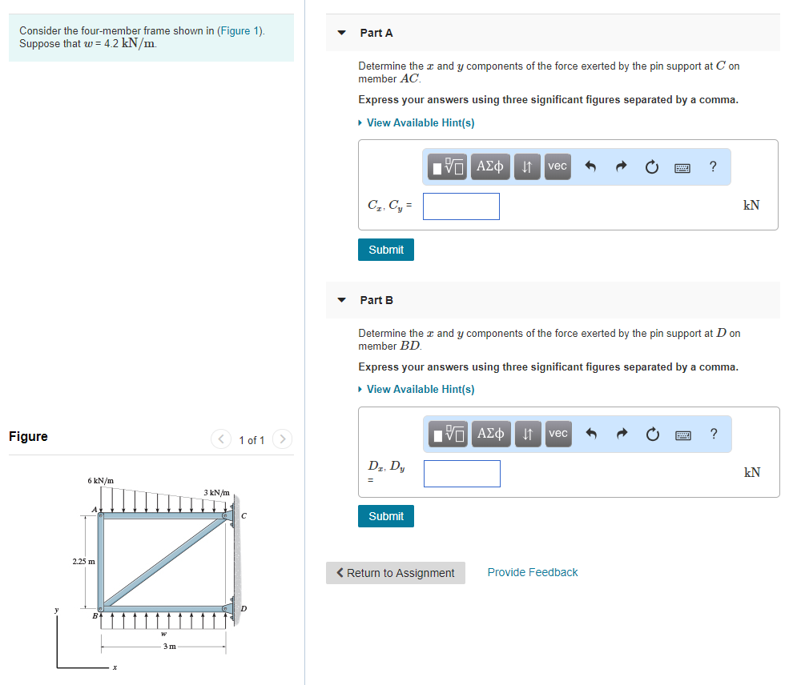Expand View Available Hint(s) for Part A
Screen dimensions: 797x685
tap(416, 122)
